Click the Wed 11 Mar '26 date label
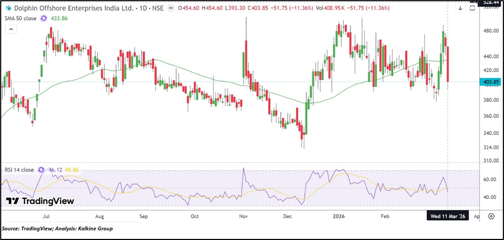Viewport: 504px width, 240px height. tap(447, 217)
